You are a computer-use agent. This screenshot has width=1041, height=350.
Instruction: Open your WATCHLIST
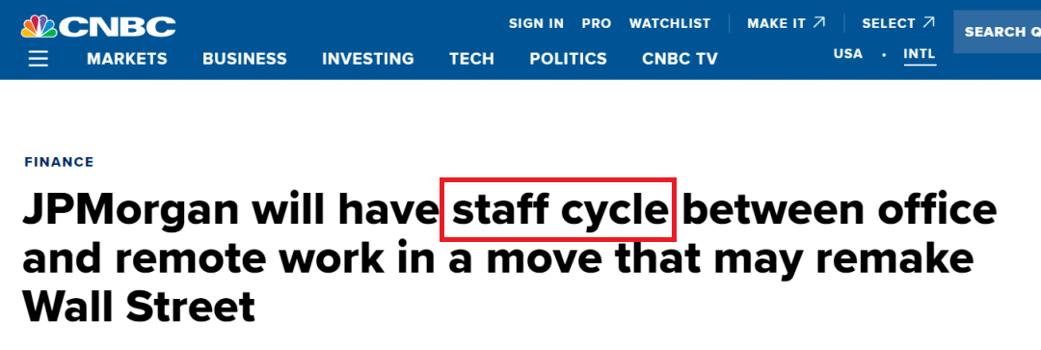tap(669, 23)
